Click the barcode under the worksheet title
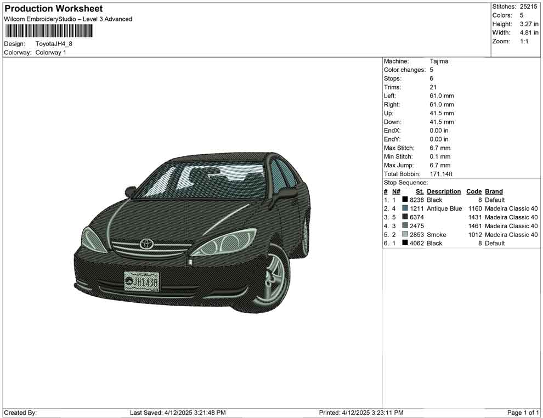Image resolution: width=543 pixels, height=418 pixels. pos(48,31)
